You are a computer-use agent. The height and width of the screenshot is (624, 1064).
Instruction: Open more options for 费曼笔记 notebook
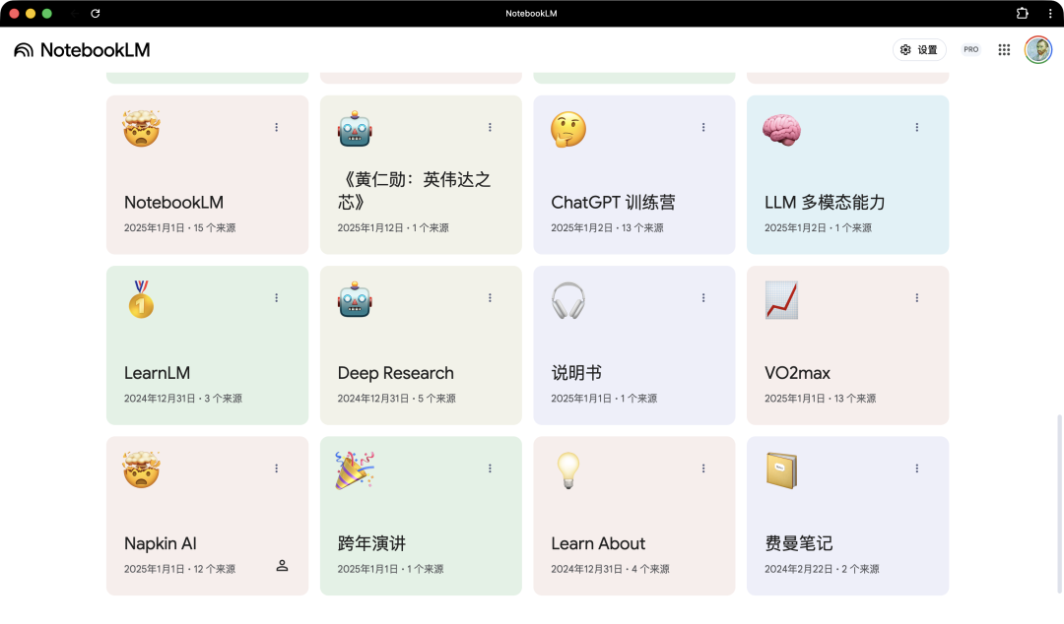917,468
